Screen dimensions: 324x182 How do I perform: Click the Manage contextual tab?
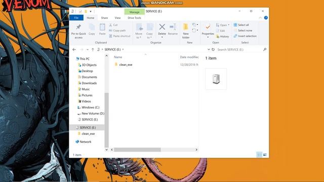134,12
